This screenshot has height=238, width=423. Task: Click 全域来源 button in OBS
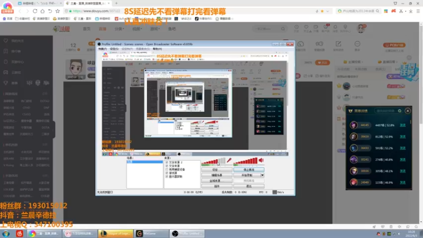coord(217,180)
